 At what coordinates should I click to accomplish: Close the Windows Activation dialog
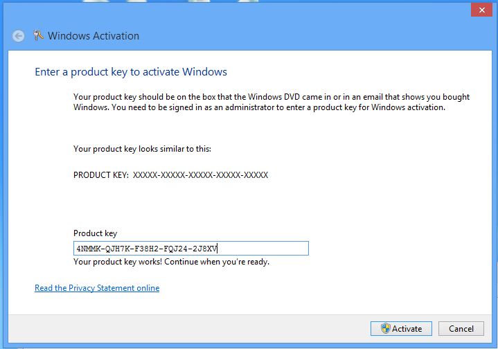tap(481, 10)
